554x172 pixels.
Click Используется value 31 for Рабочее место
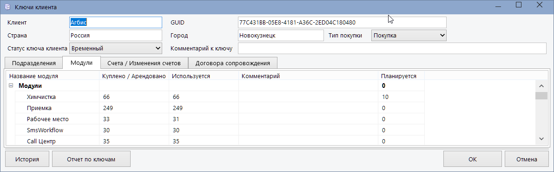pos(204,119)
